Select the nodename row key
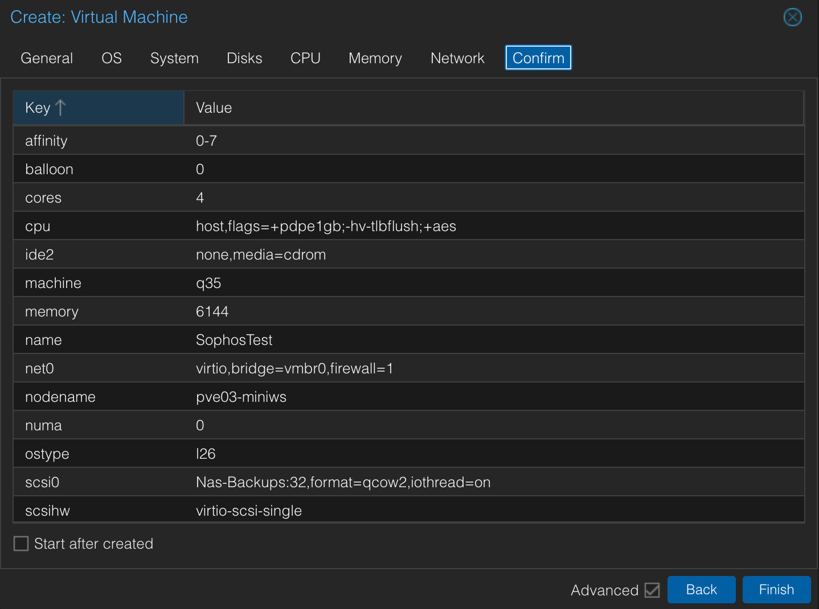This screenshot has height=609, width=819. tap(60, 397)
